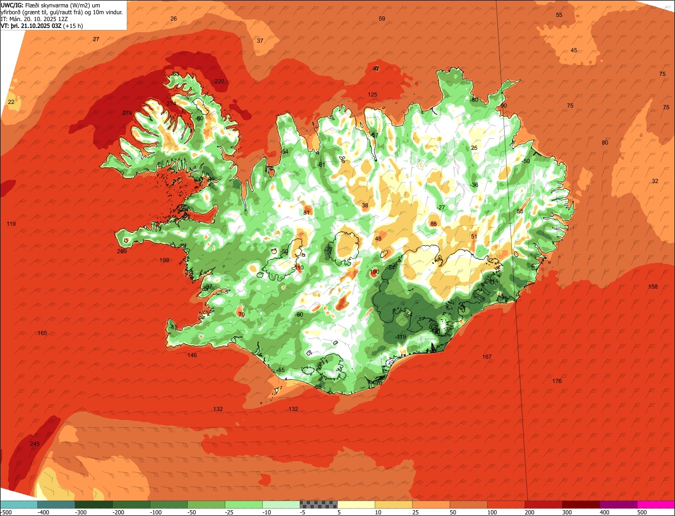Click the red-orange 100 legend swatch
675x516 pixels.
click(506, 504)
